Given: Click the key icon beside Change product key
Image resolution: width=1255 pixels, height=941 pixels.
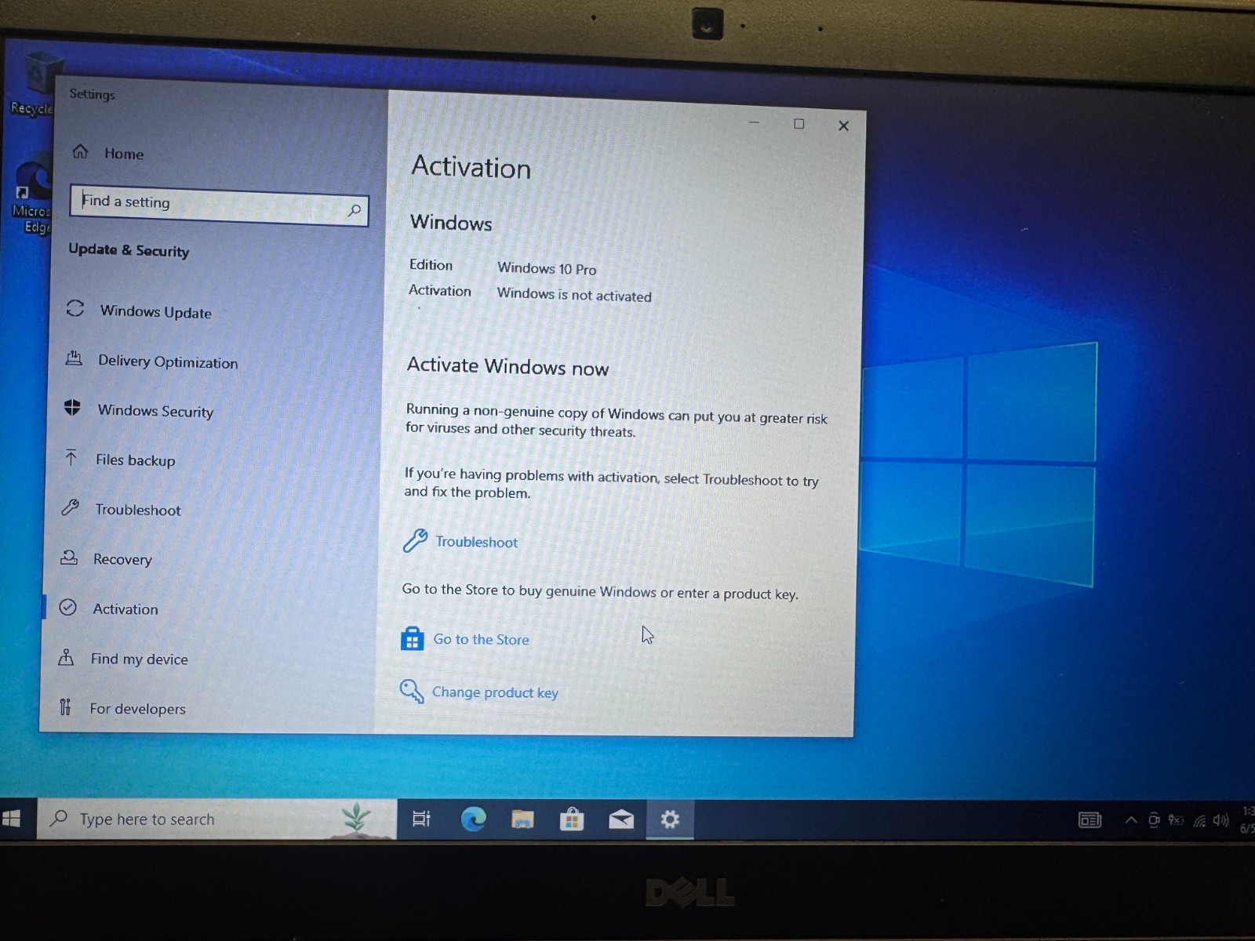Looking at the screenshot, I should pyautogui.click(x=412, y=691).
